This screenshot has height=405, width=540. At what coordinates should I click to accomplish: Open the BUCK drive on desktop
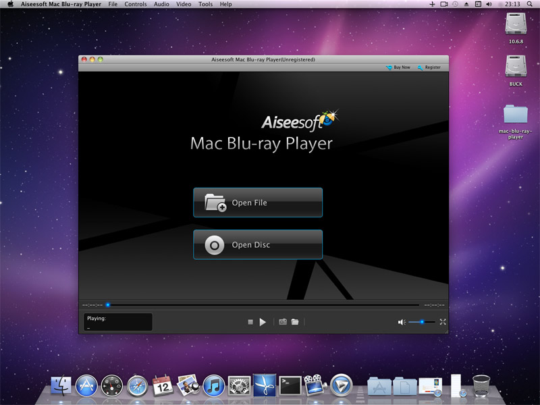click(x=516, y=67)
